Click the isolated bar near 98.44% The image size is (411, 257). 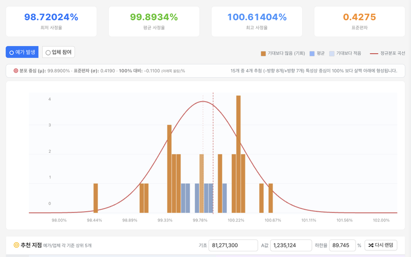96,198
